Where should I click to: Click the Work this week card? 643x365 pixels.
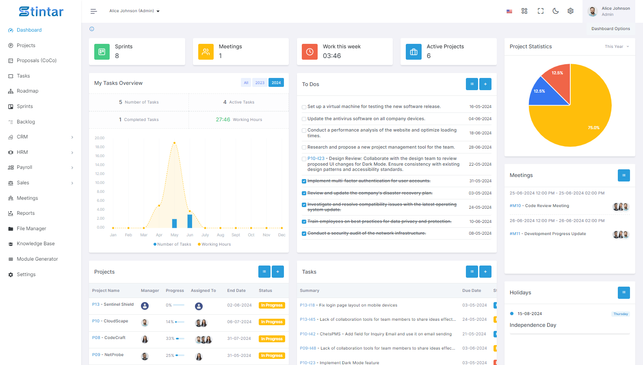344,52
